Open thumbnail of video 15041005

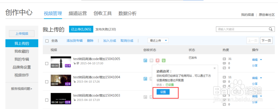(x=61, y=62)
